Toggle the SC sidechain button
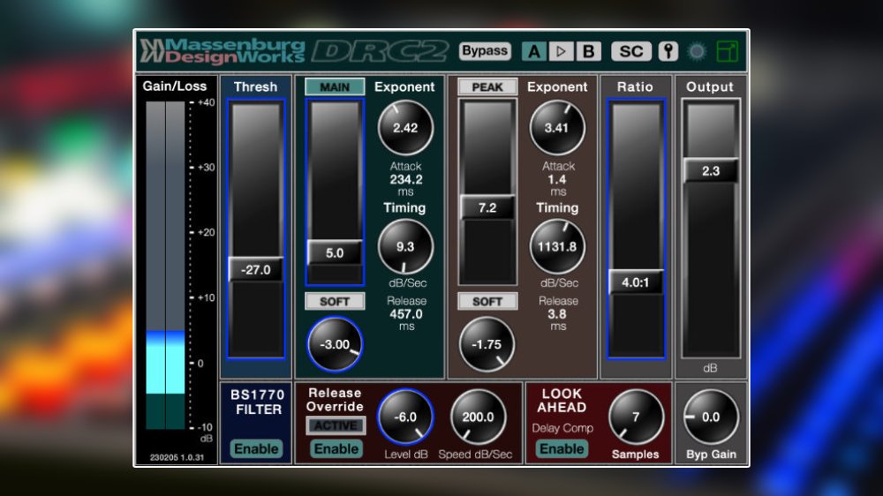 631,51
